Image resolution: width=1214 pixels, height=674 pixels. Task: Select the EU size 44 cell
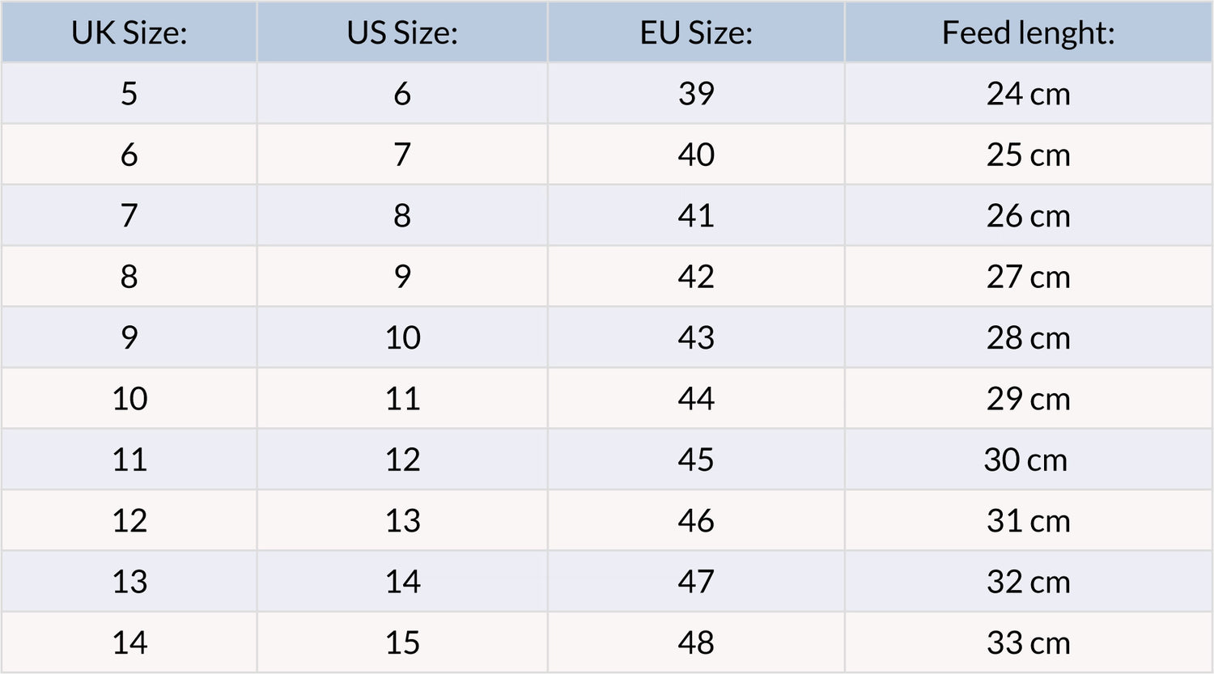696,399
